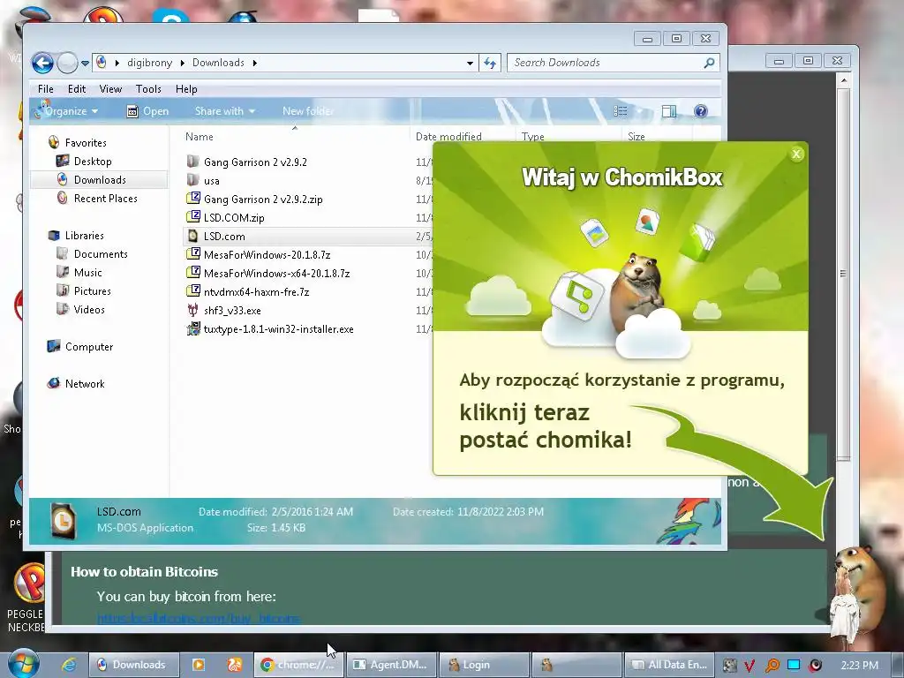The width and height of the screenshot is (904, 678).
Task: Open Recent Places in navigation pane
Action: (x=106, y=199)
